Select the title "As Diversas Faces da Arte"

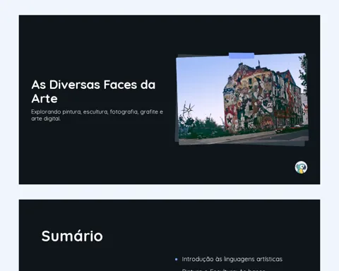coord(93,92)
